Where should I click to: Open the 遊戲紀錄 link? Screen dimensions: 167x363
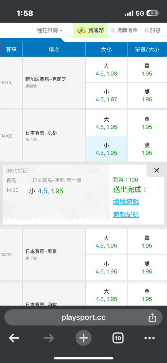pyautogui.click(x=126, y=215)
